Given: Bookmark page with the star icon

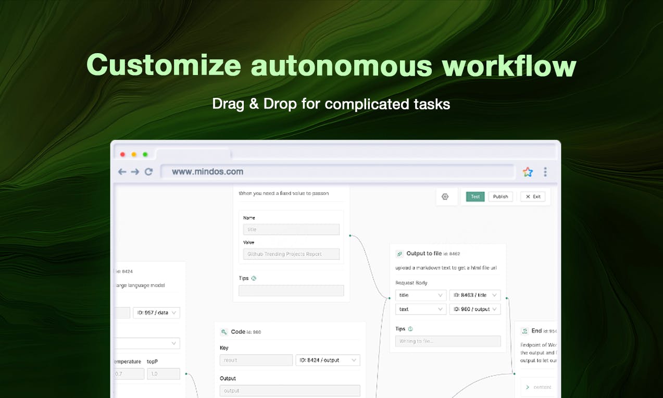Looking at the screenshot, I should (528, 172).
